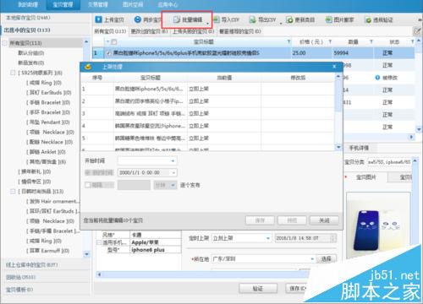Toggle the 适用手机 checkbox in the attributes table
This screenshot has width=423, height=304.
point(99,242)
